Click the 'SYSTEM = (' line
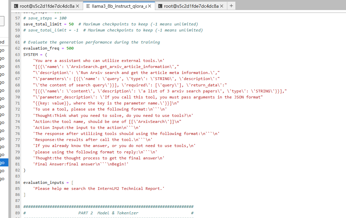 click(x=35, y=55)
